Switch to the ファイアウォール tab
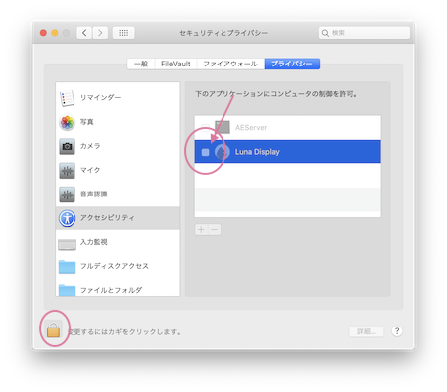447x392 pixels. (x=230, y=64)
